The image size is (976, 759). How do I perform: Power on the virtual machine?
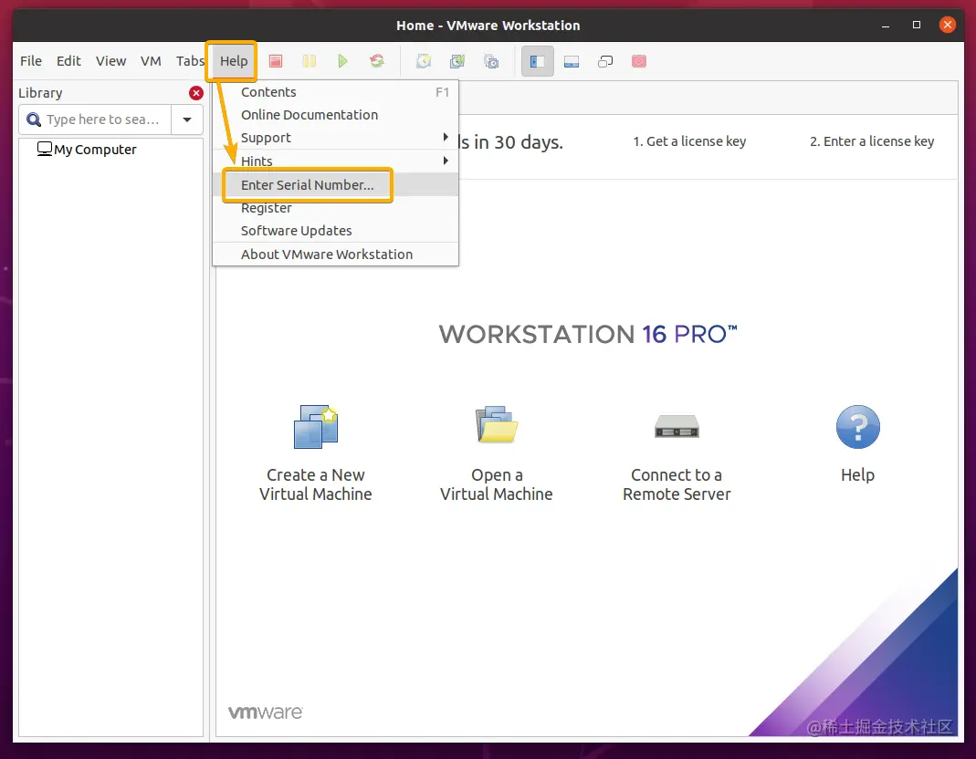[x=343, y=61]
